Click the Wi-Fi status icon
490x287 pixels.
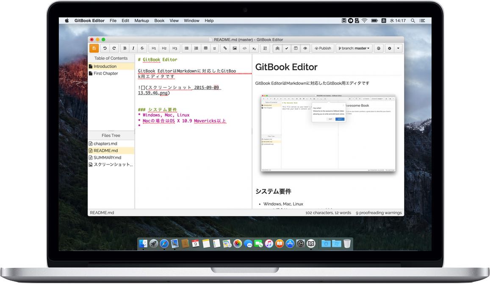(x=364, y=21)
